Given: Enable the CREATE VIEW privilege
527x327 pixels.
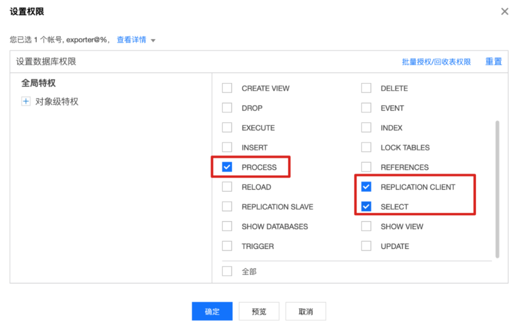Looking at the screenshot, I should pos(227,88).
